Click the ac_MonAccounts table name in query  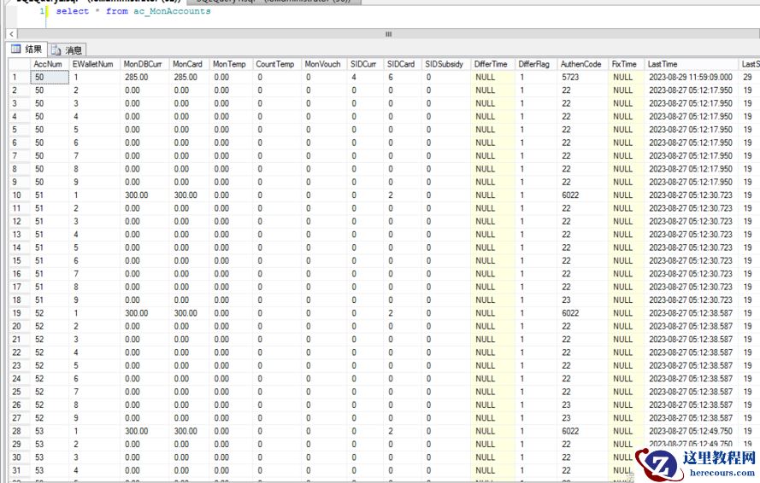point(172,11)
